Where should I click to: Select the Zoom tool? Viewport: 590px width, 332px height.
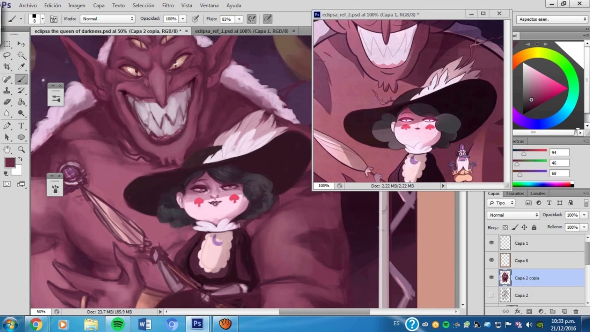21,149
